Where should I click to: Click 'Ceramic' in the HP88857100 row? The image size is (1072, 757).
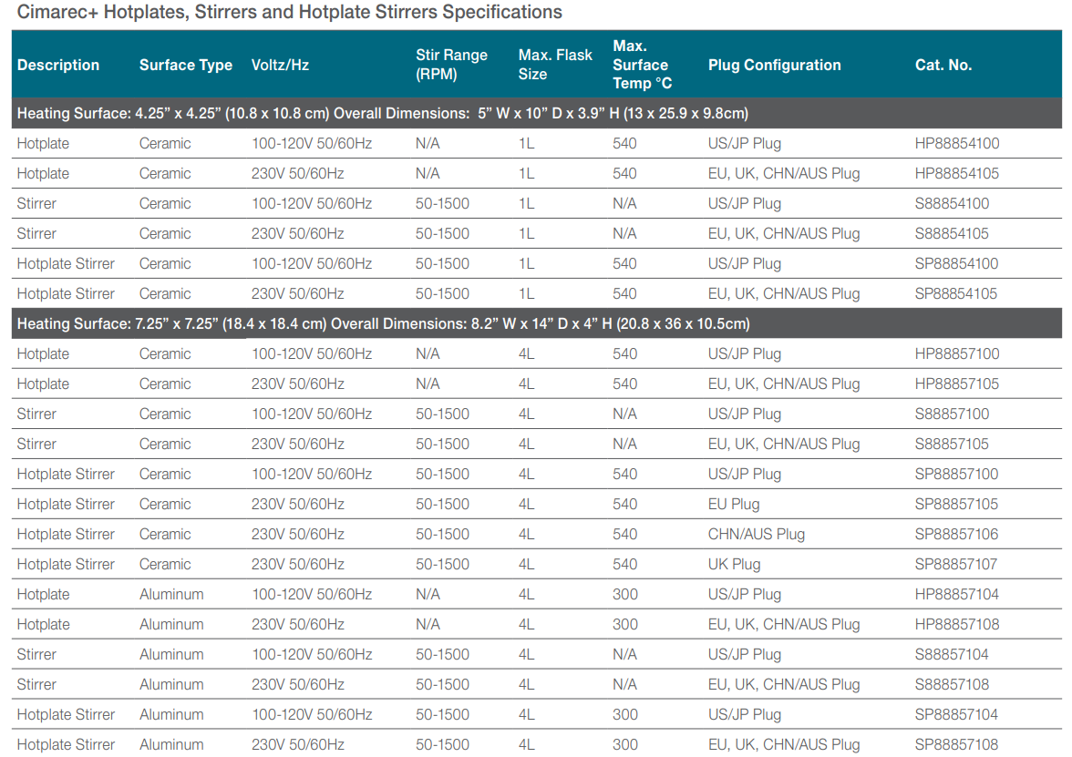[x=165, y=353]
